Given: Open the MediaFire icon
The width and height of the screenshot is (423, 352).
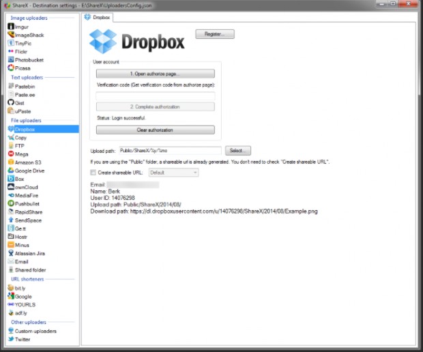Looking at the screenshot, I should pos(11,195).
